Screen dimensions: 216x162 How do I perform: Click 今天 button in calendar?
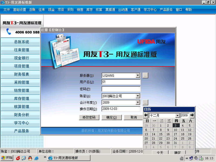160,152
